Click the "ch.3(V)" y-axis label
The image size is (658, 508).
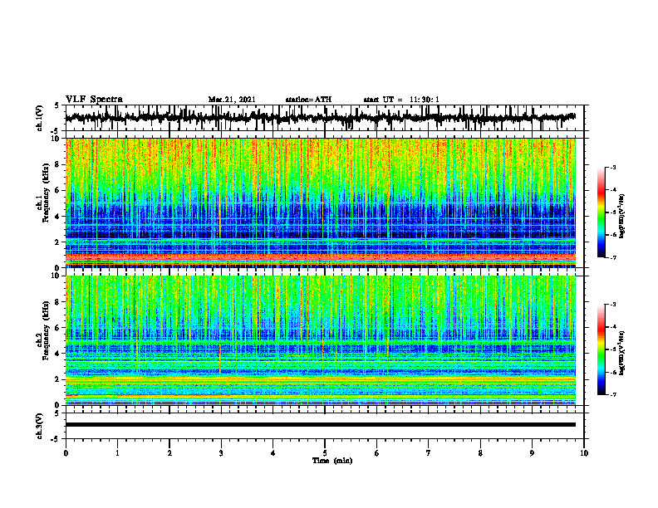click(40, 426)
